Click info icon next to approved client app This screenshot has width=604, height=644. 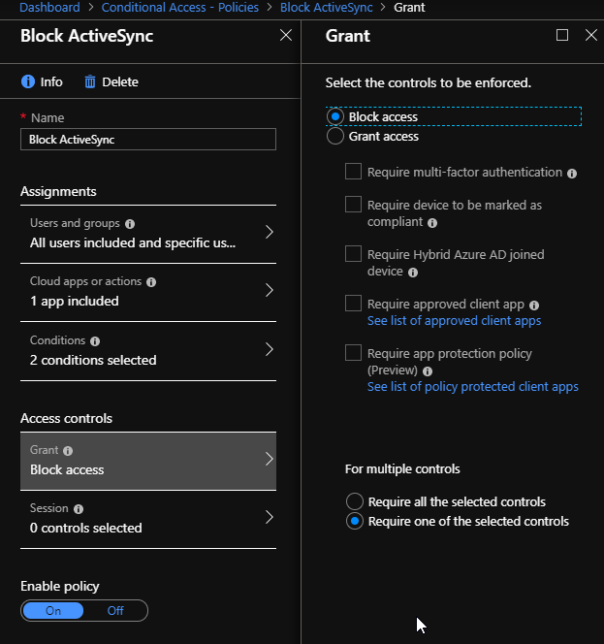click(534, 306)
